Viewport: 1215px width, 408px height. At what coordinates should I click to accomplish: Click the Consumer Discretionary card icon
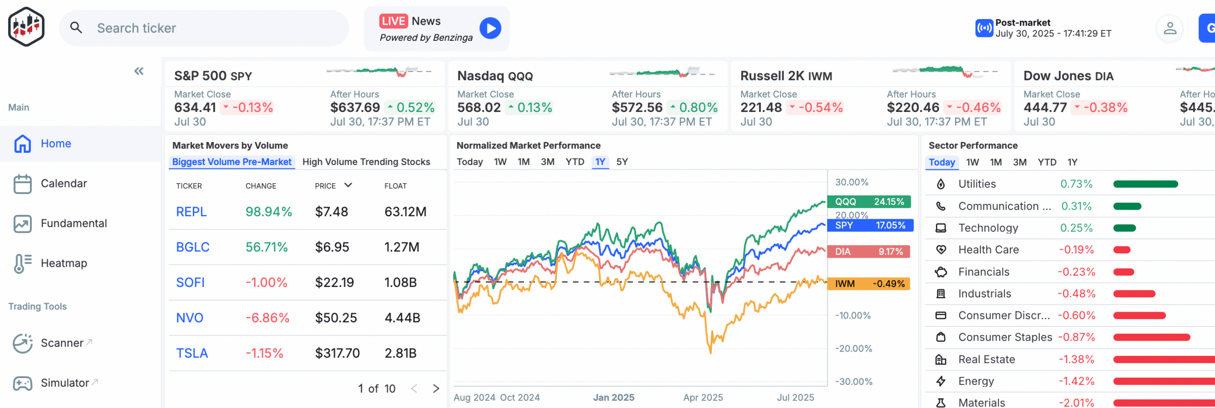(941, 315)
